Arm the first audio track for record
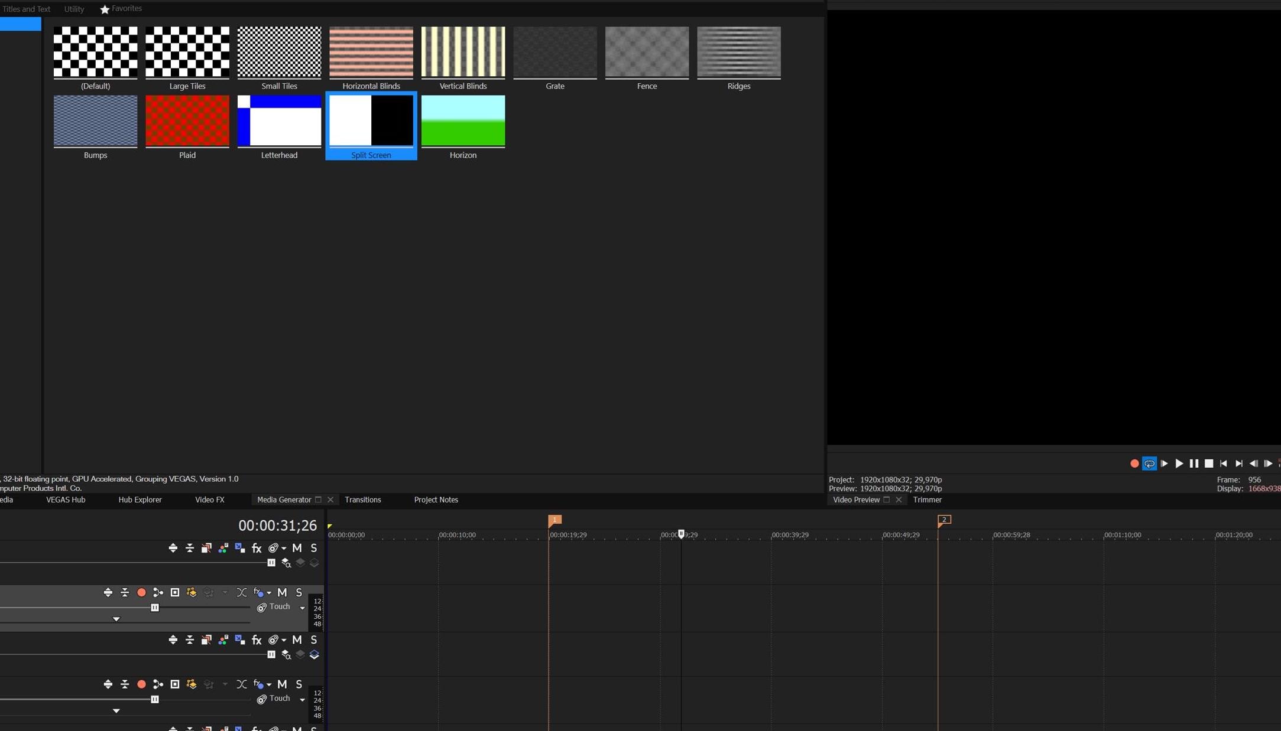The image size is (1281, 731). pos(141,592)
